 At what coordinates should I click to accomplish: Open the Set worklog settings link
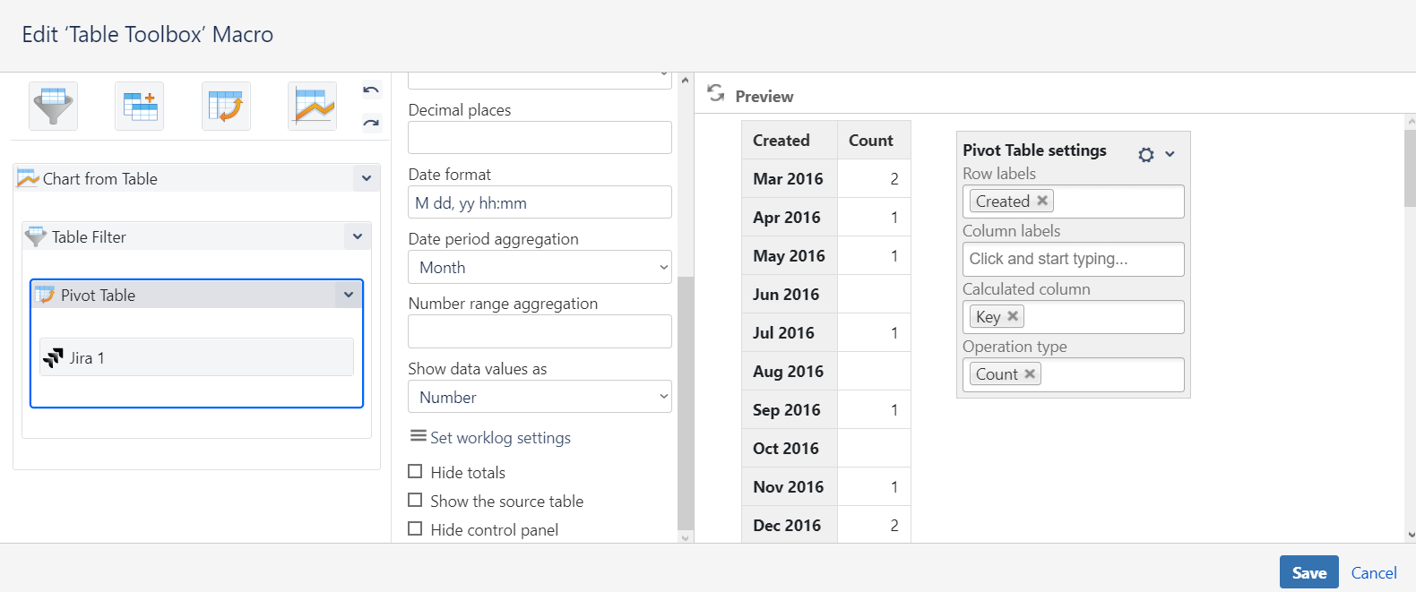(500, 437)
